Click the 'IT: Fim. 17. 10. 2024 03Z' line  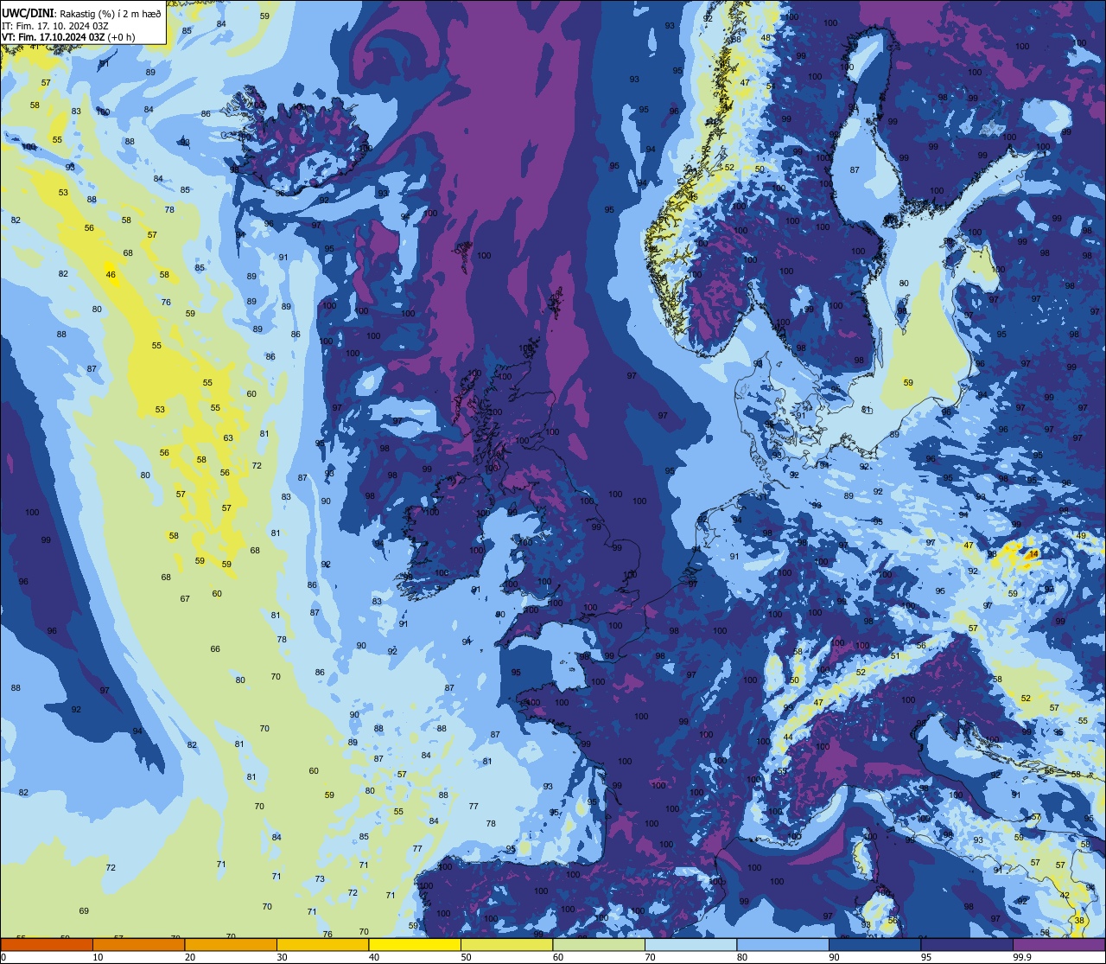click(55, 25)
